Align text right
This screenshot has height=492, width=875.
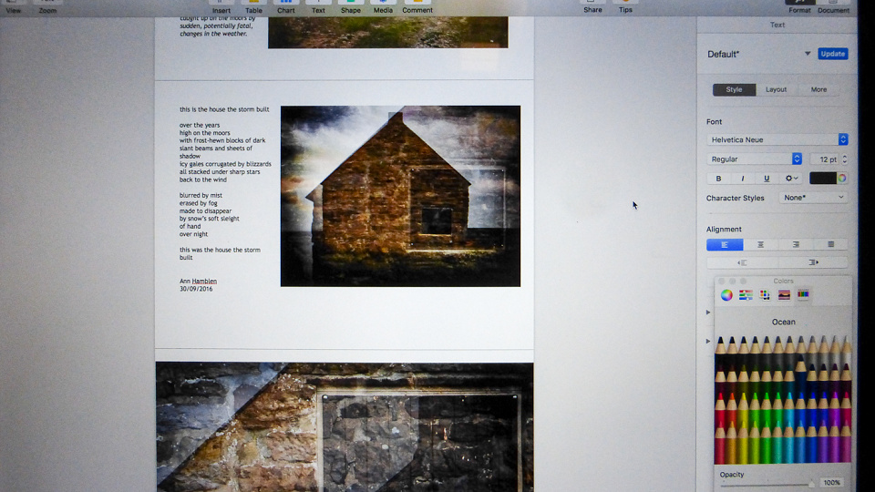pos(796,244)
